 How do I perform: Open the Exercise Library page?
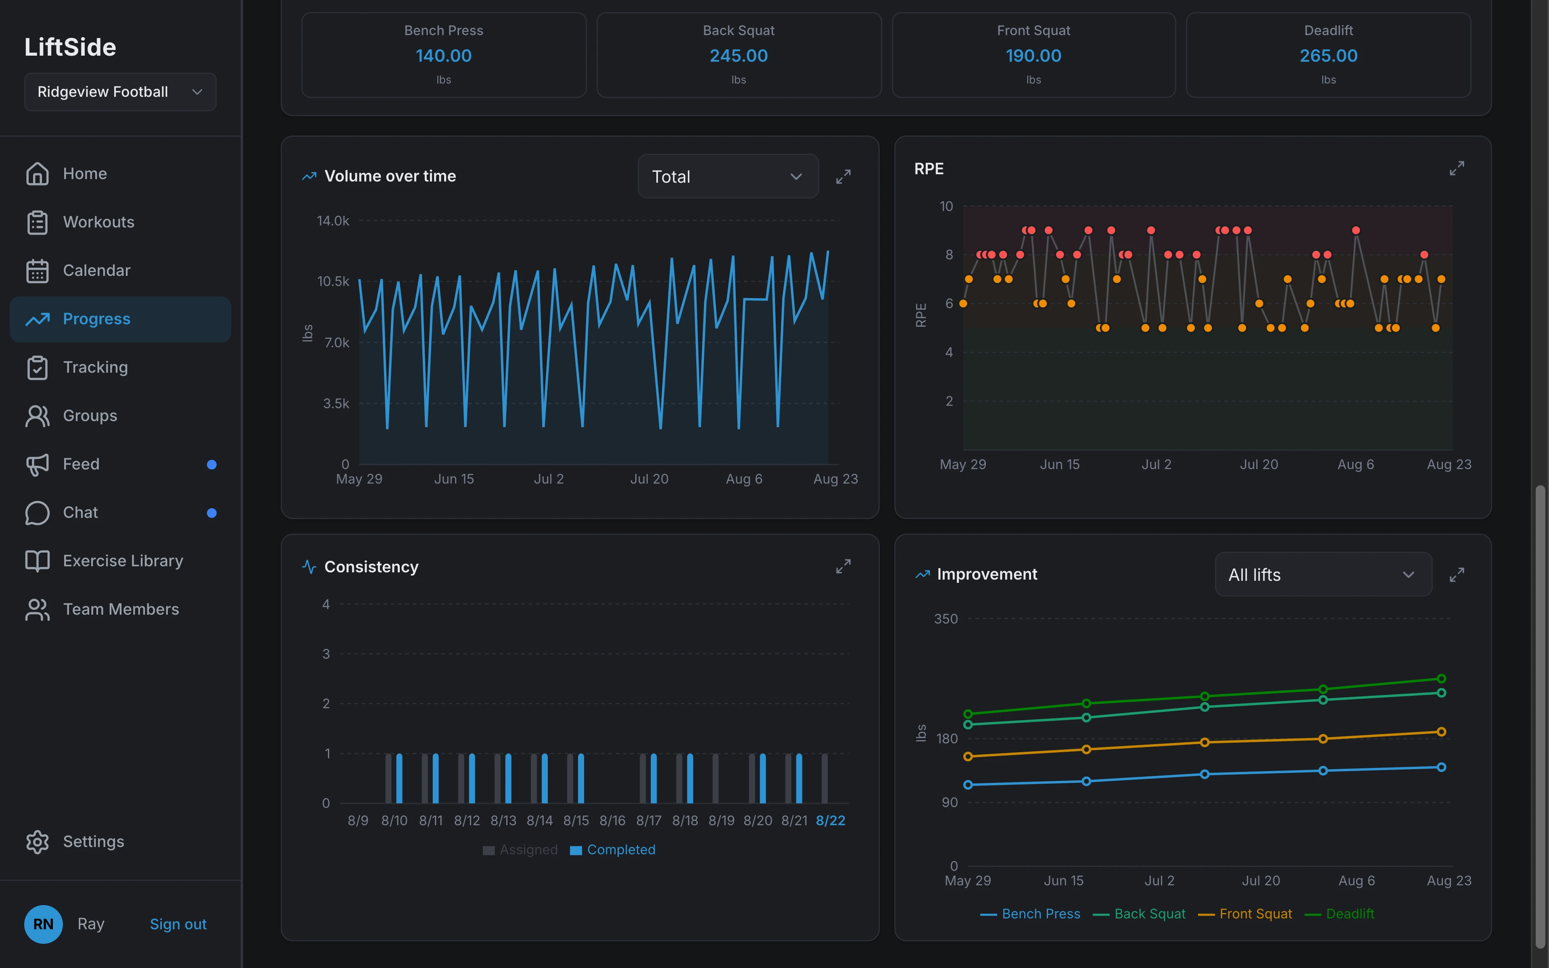(120, 561)
